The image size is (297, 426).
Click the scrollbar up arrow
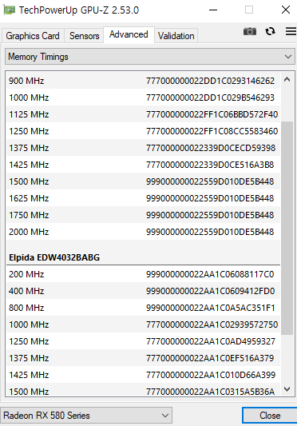click(287, 80)
